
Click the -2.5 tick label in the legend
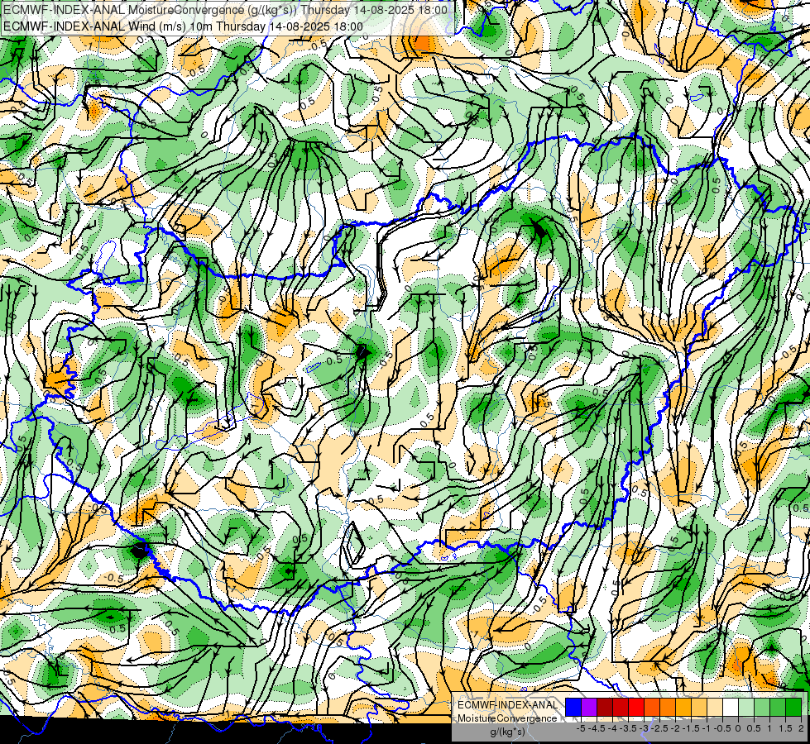pyautogui.click(x=659, y=728)
